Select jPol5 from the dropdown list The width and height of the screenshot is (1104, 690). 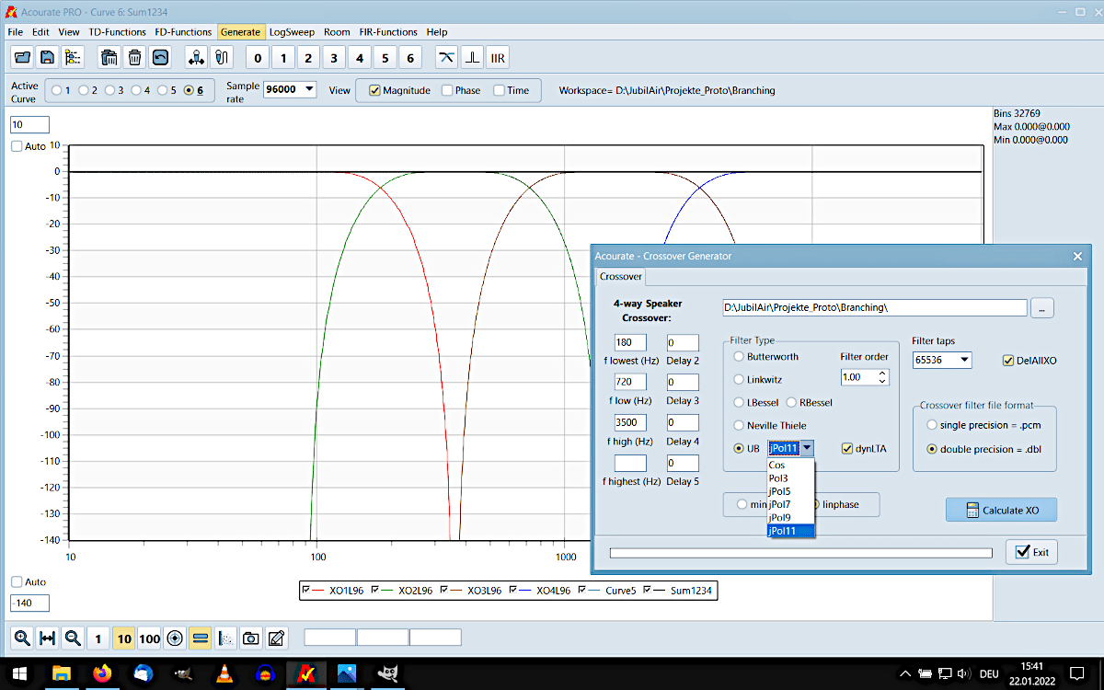coord(791,491)
